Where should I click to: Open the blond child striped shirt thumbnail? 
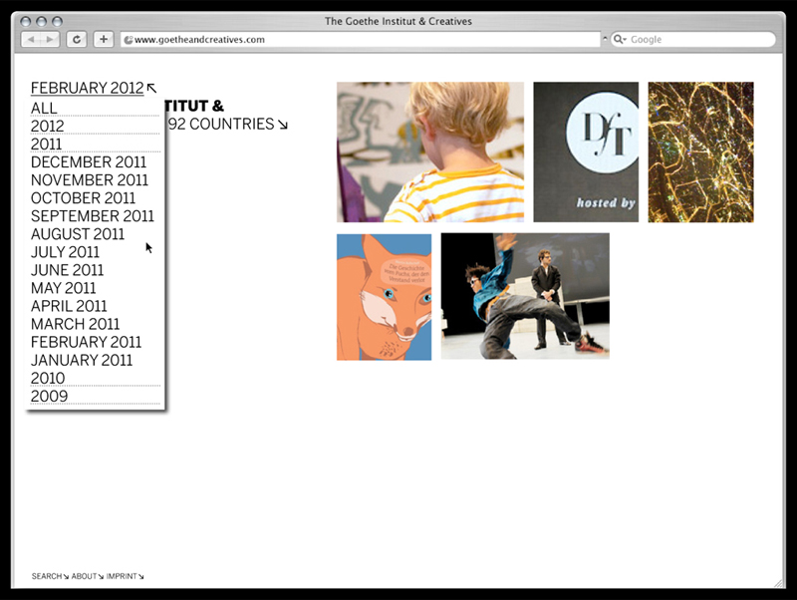[x=430, y=152]
